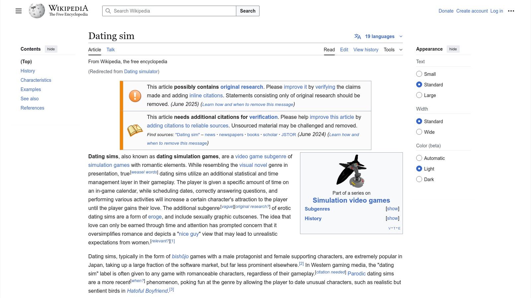Click the search magnifier icon
The image size is (531, 298).
click(x=108, y=11)
